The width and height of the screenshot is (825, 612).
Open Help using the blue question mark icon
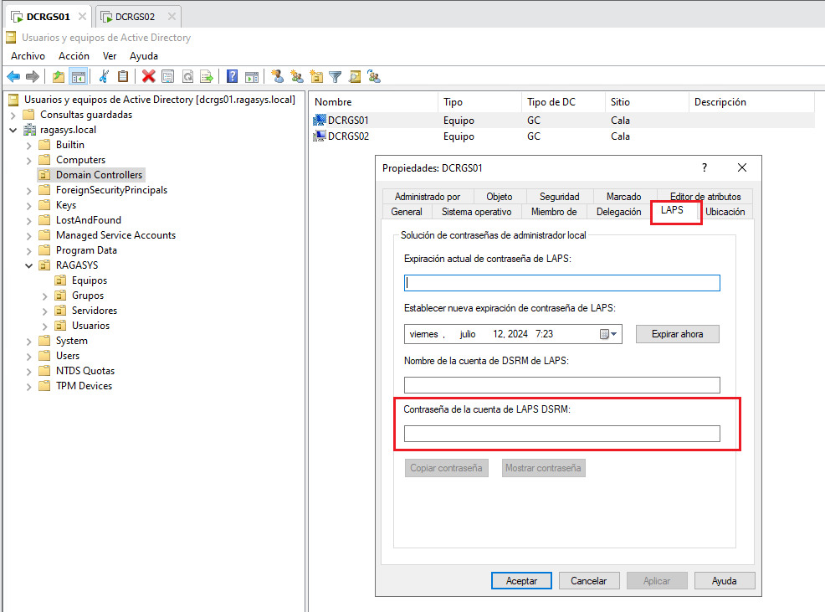[231, 76]
